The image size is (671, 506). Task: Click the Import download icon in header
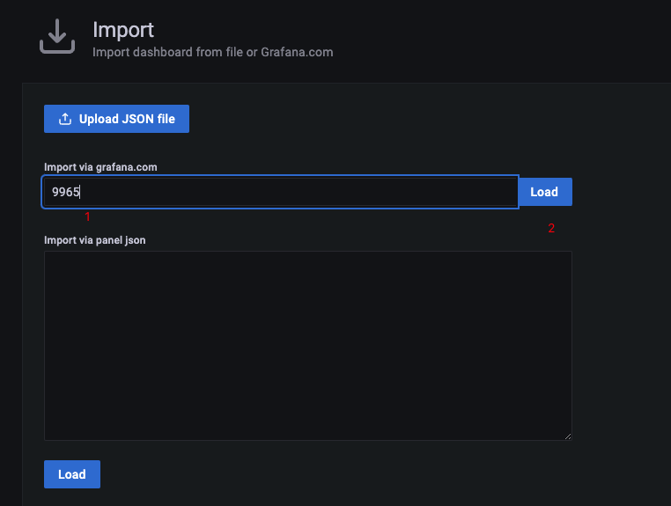pos(57,36)
